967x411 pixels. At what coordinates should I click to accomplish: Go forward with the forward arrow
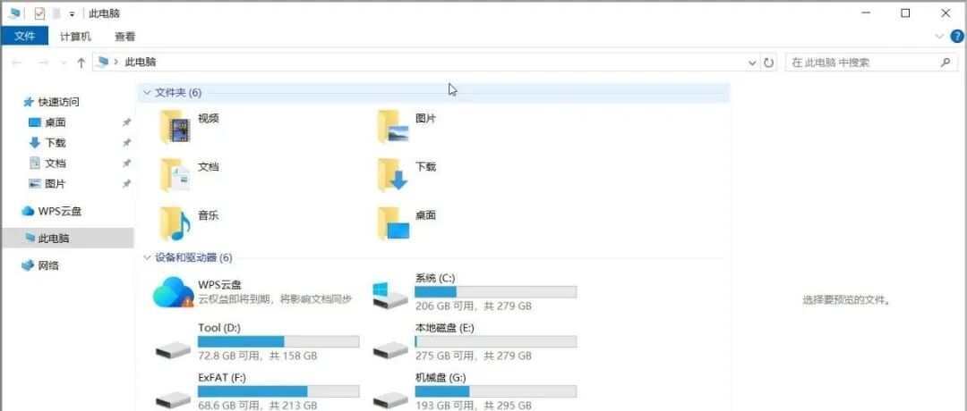[43, 63]
